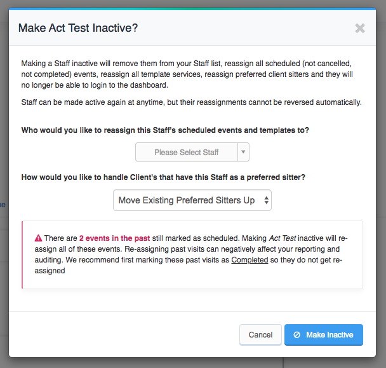
Task: Follow the Completed link in the warning
Action: coord(250,260)
